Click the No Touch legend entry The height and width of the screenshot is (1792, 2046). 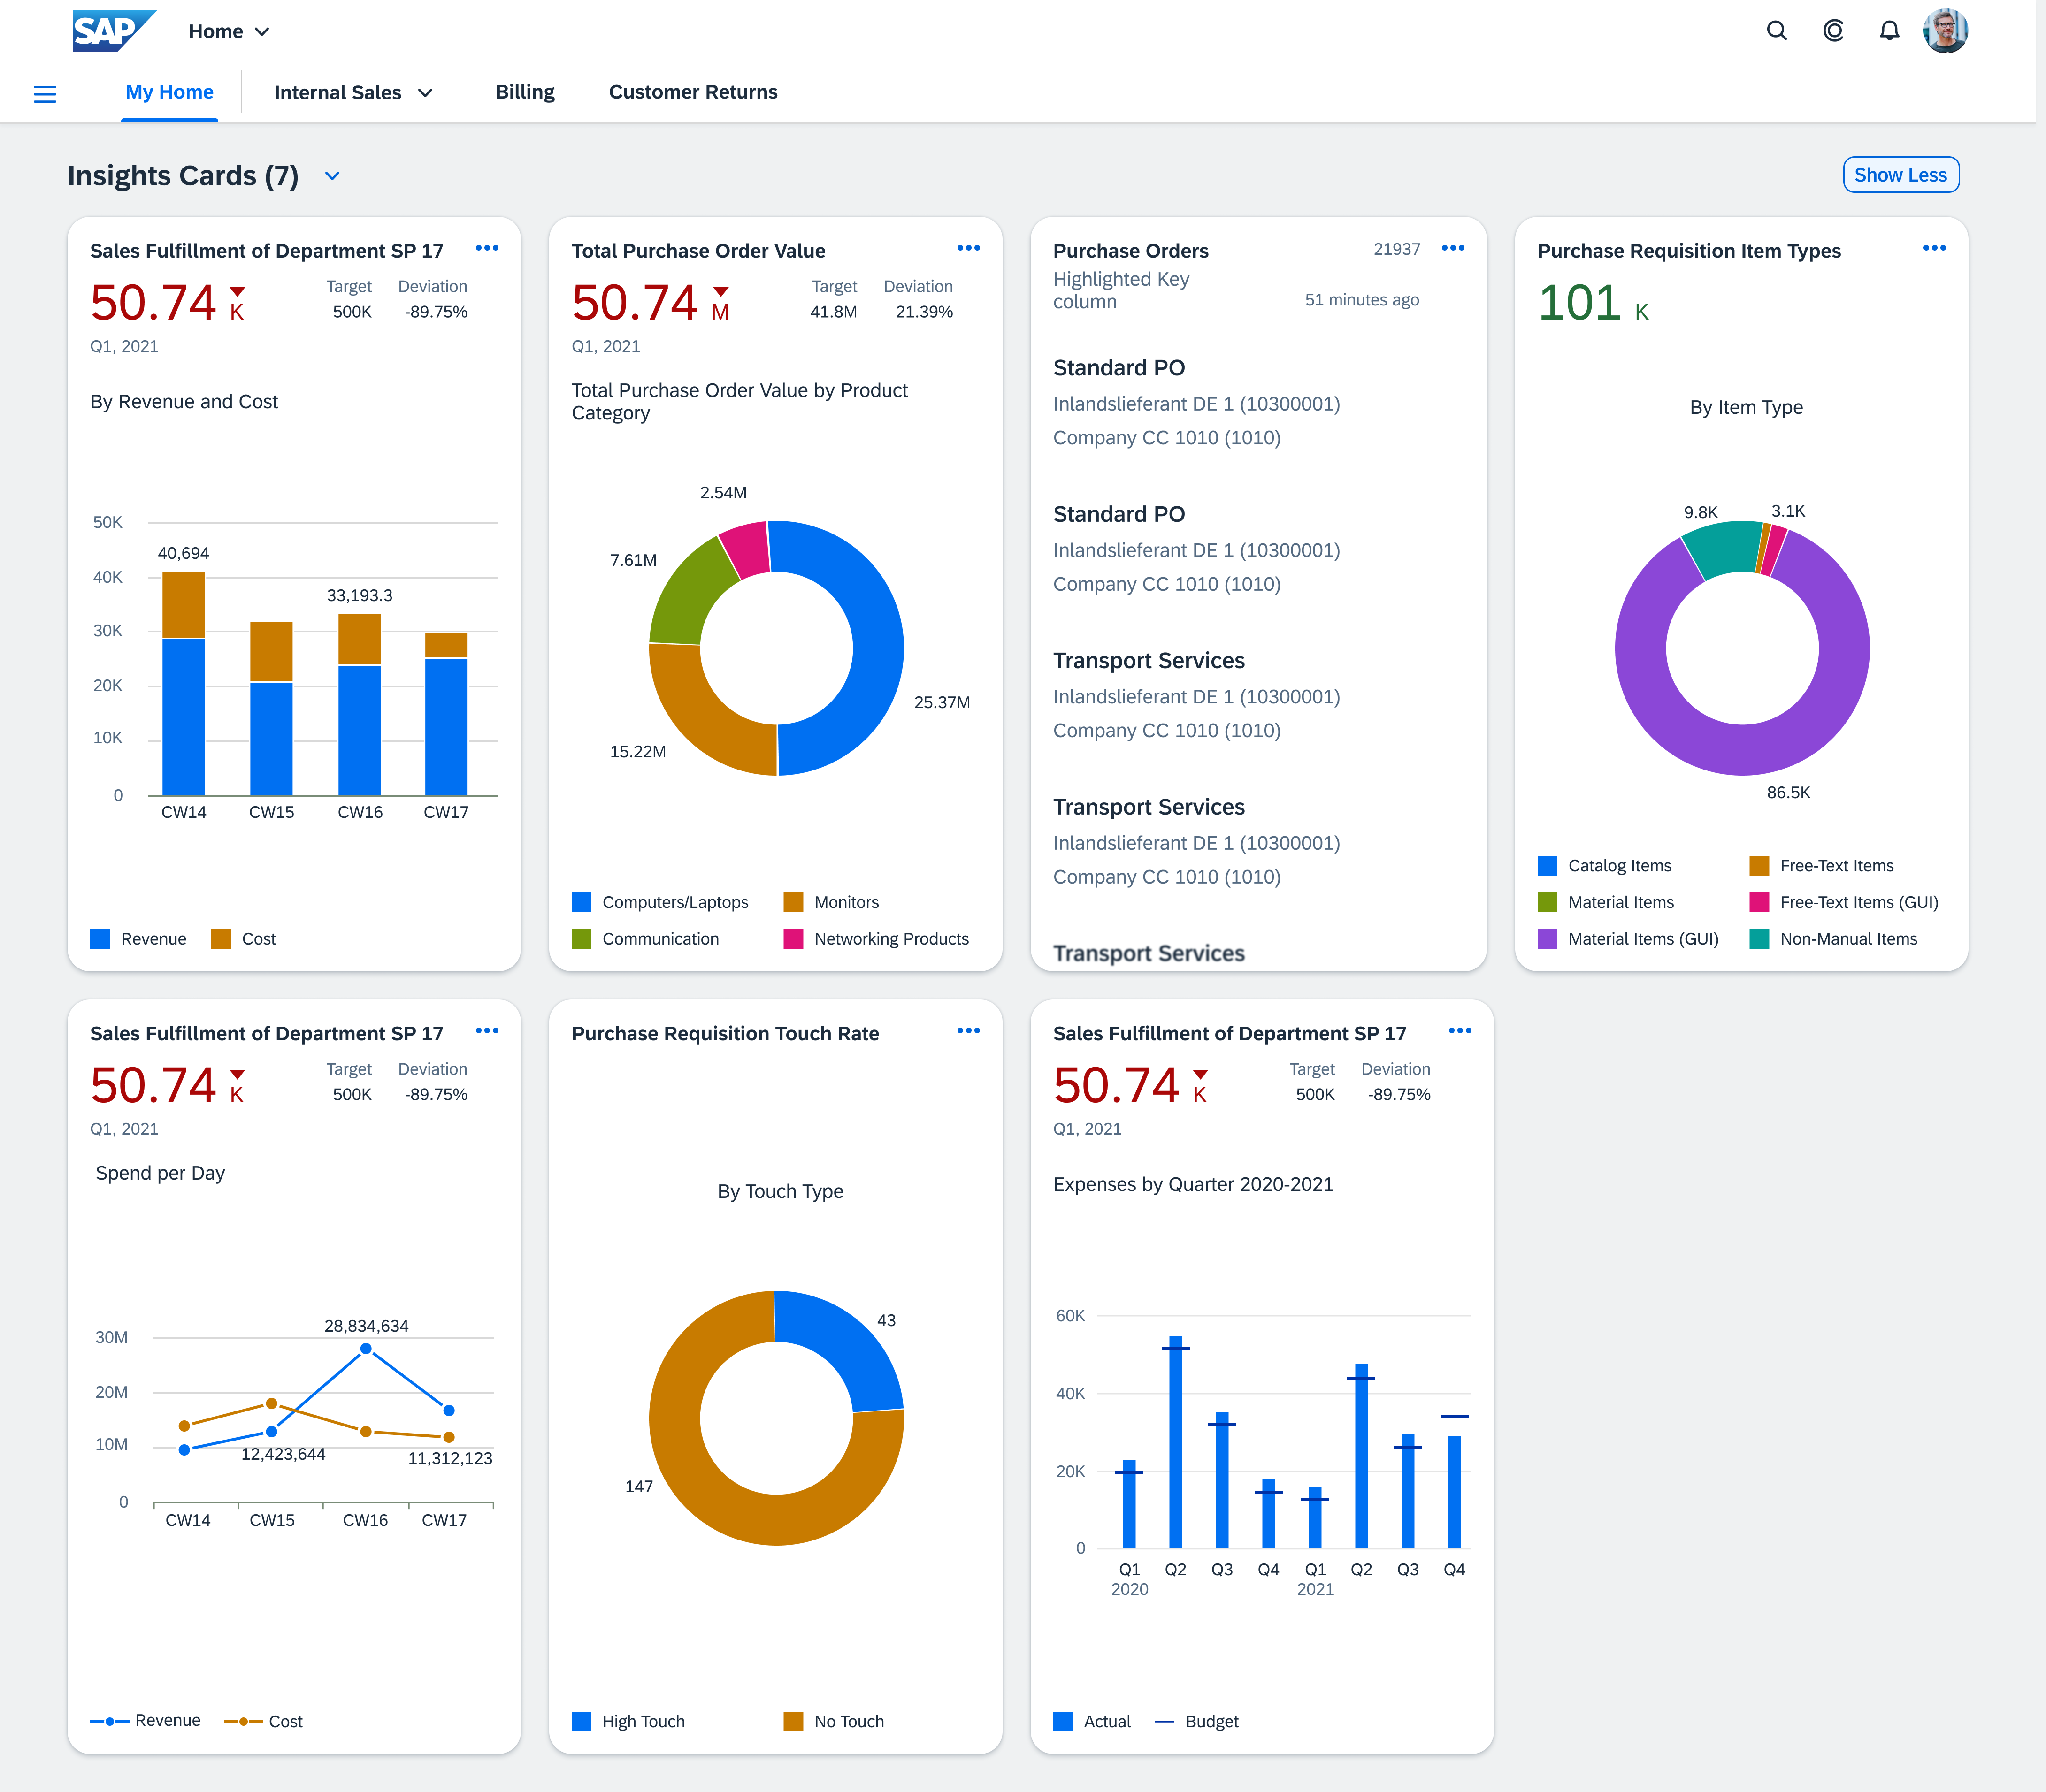point(835,1722)
